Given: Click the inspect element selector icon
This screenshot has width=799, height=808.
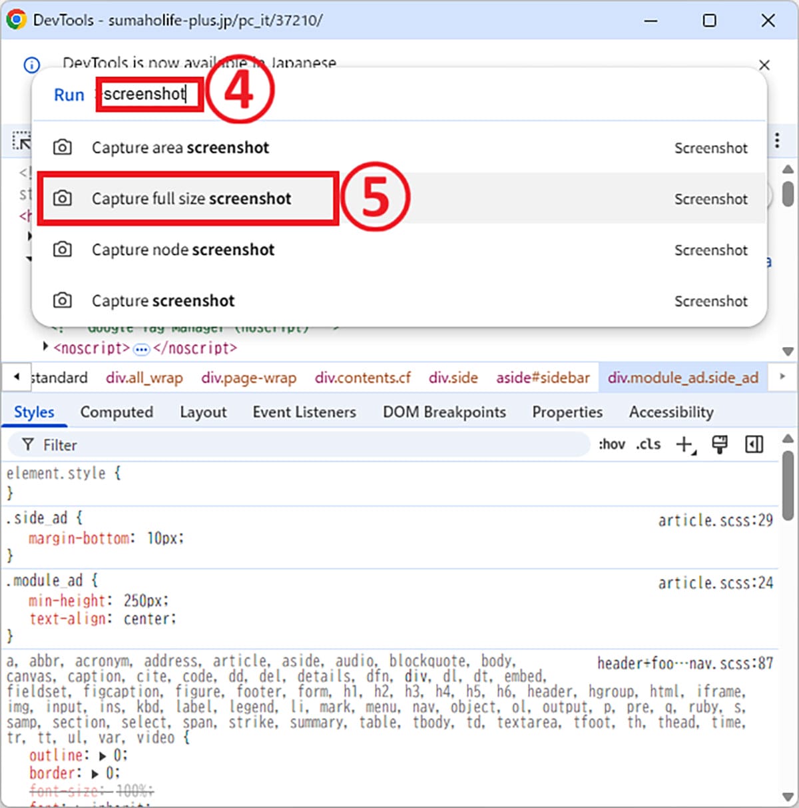Looking at the screenshot, I should click(x=21, y=141).
